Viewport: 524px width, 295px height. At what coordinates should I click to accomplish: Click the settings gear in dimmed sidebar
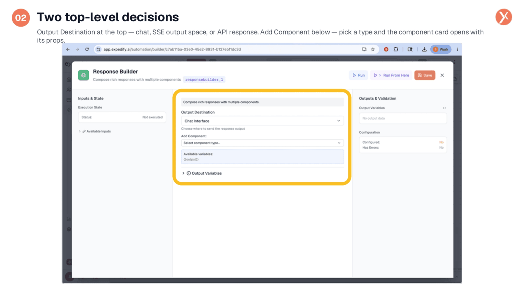coord(69,229)
